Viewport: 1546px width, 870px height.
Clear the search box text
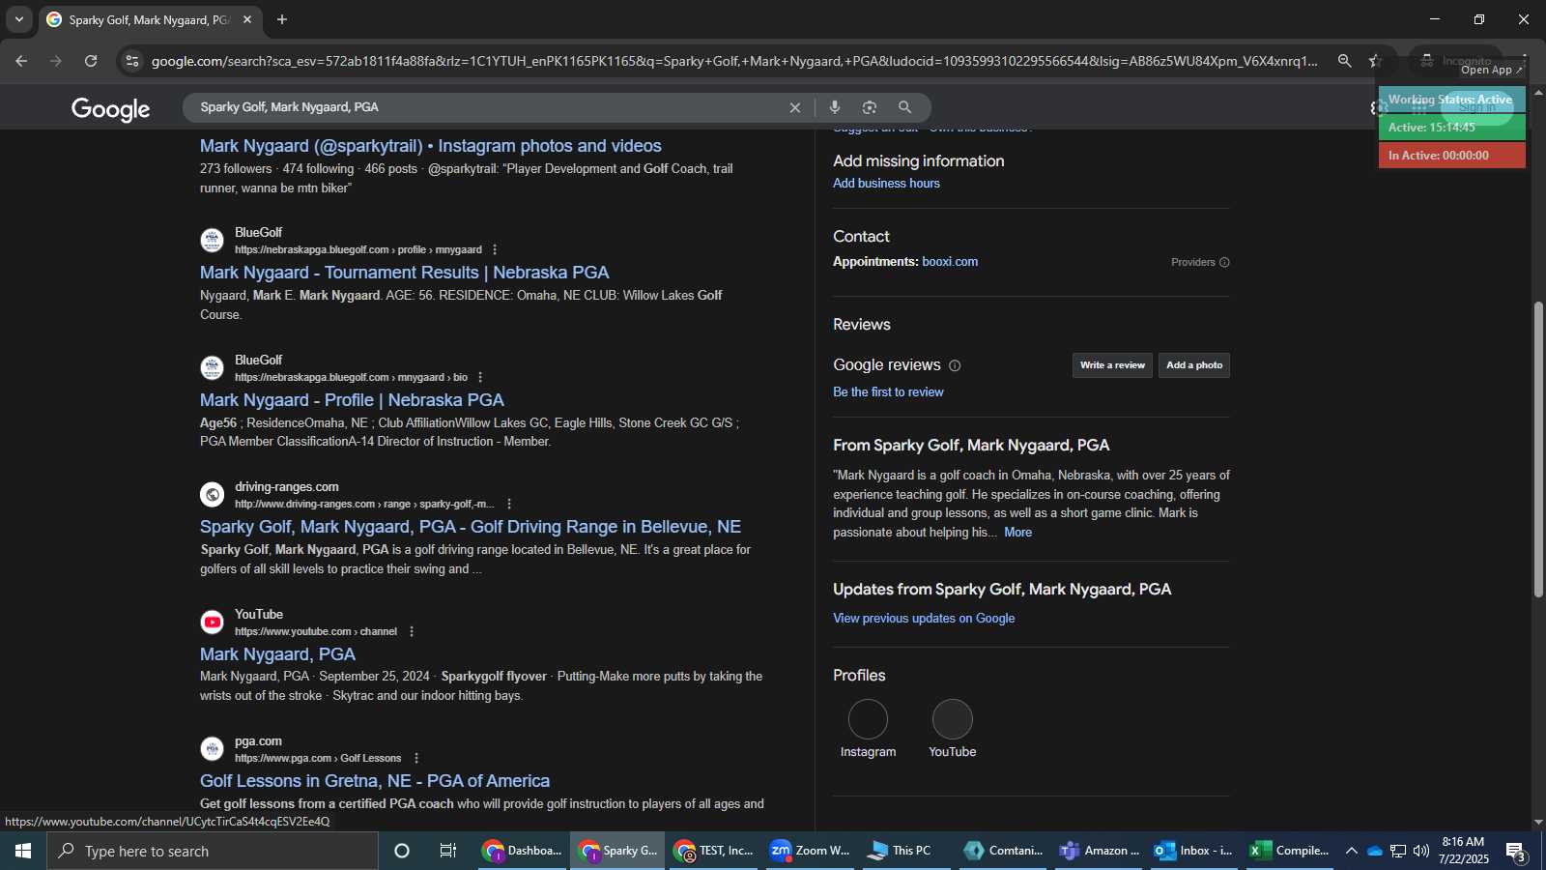[795, 107]
